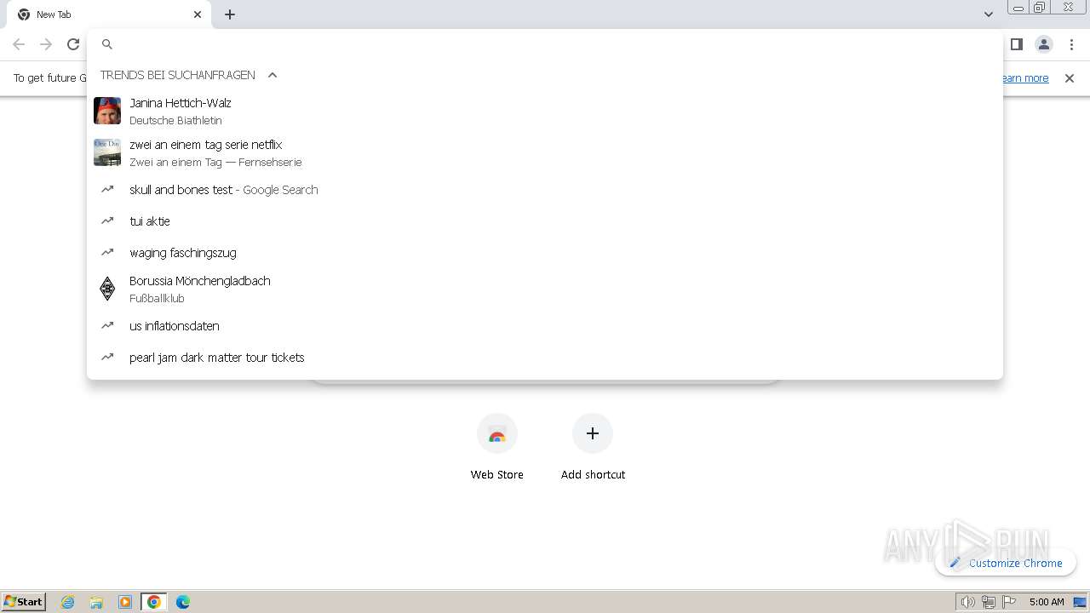This screenshot has height=613, width=1090.
Task: Open the Learn more link
Action: (1024, 78)
